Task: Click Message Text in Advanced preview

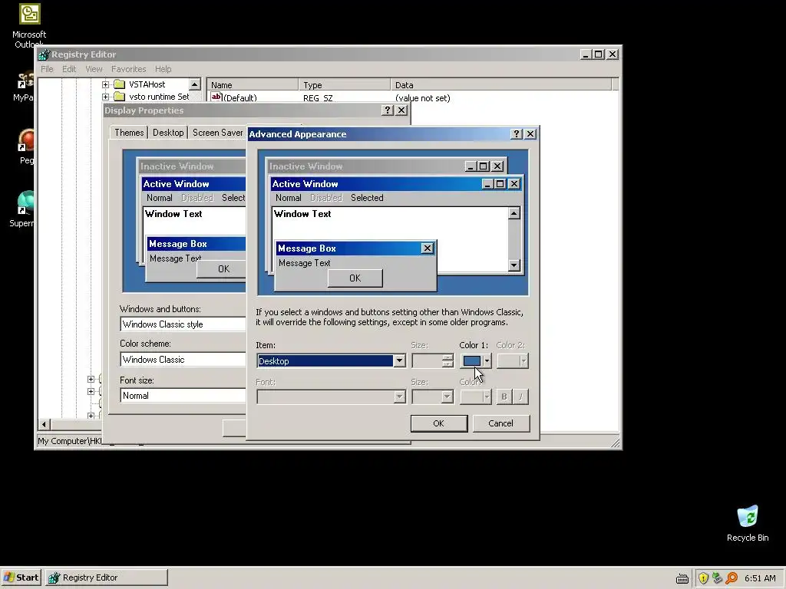Action: click(x=304, y=263)
